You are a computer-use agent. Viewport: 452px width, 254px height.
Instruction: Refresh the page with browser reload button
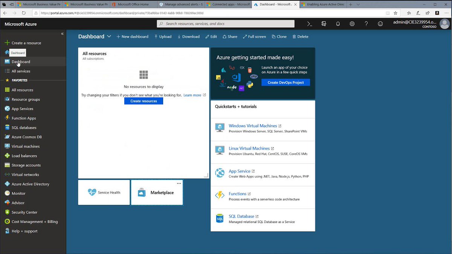(x=24, y=13)
